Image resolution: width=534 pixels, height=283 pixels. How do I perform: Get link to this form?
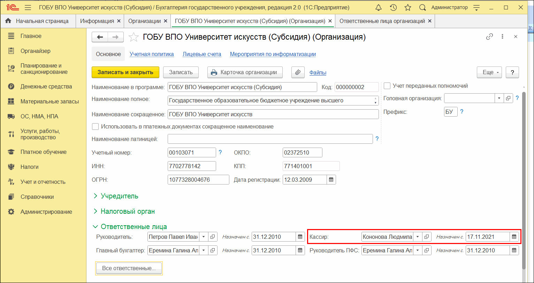click(489, 37)
